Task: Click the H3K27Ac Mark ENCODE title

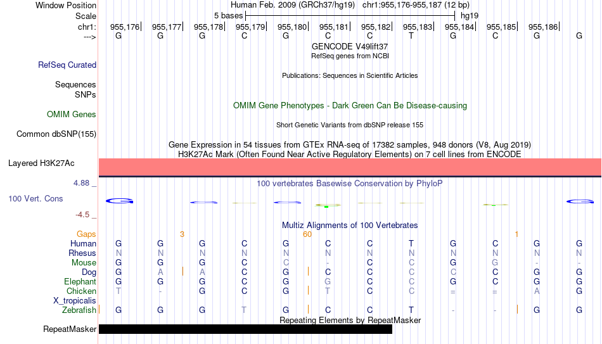Action: tap(350, 155)
